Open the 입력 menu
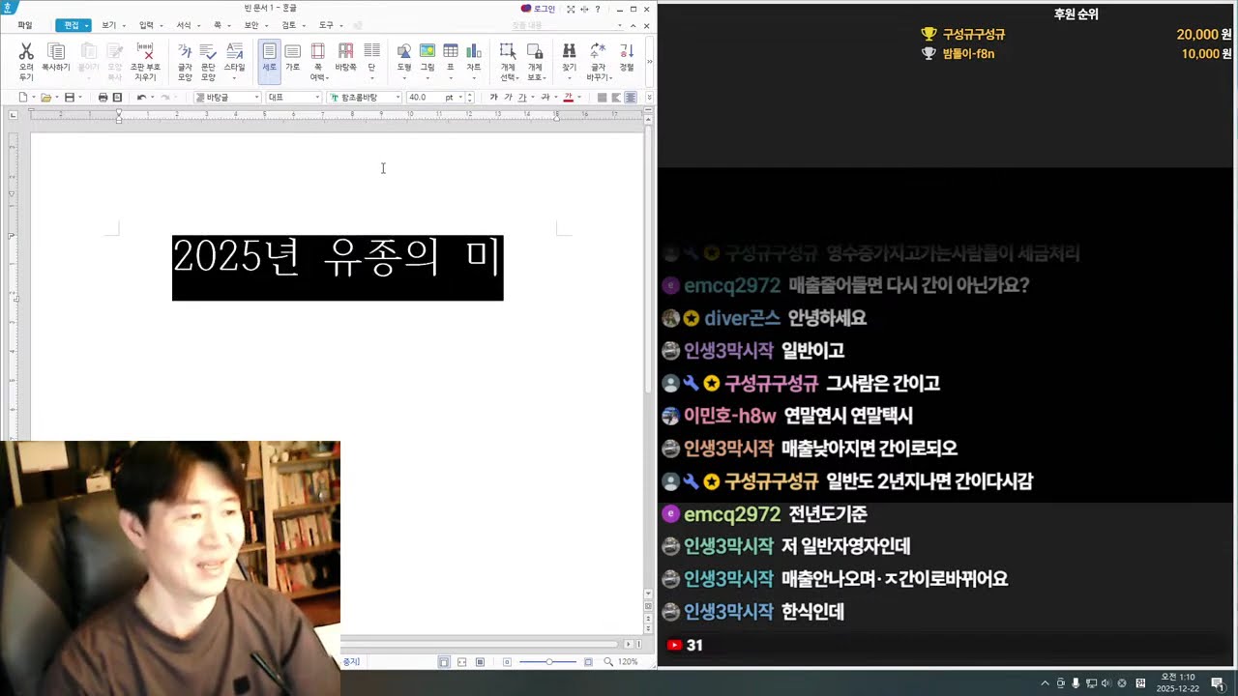 coord(146,25)
